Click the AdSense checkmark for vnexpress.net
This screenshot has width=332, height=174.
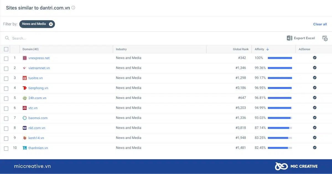[315, 58]
